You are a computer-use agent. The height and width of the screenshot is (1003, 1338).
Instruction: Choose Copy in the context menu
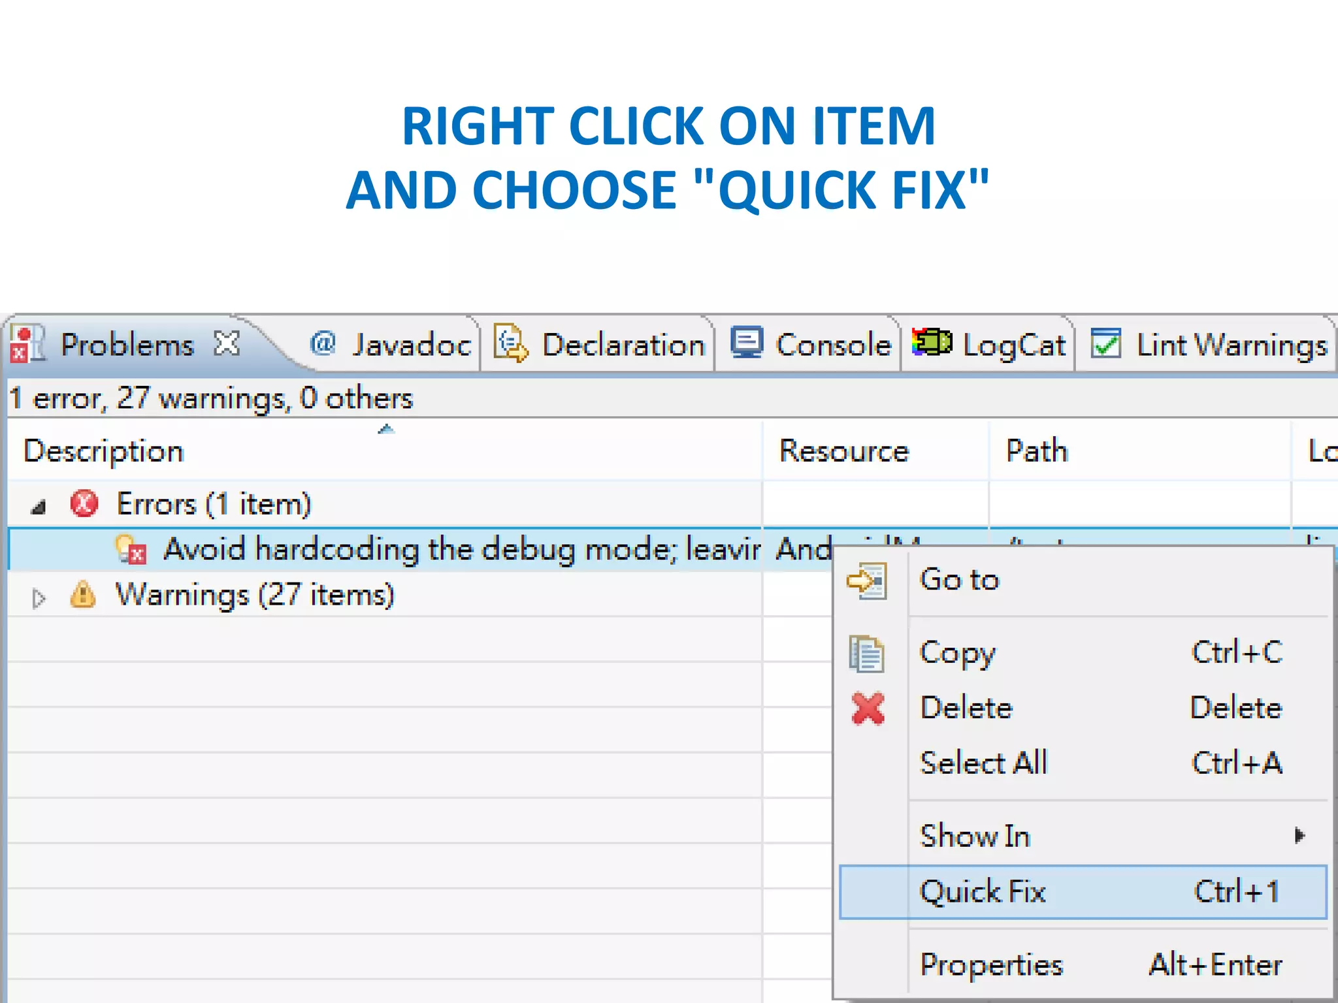[957, 653]
